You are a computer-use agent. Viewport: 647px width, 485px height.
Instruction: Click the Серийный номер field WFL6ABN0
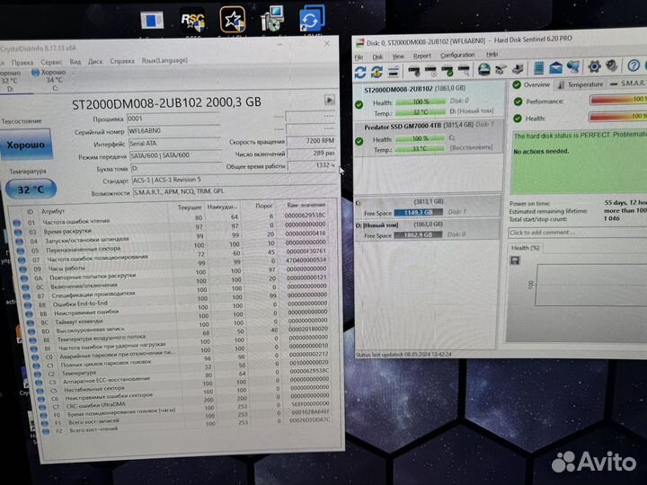[173, 131]
